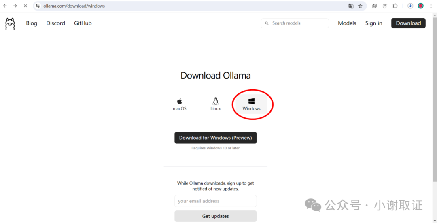Screen dimensions: 437x223
Task: Focus the your email address field
Action: [x=215, y=201]
